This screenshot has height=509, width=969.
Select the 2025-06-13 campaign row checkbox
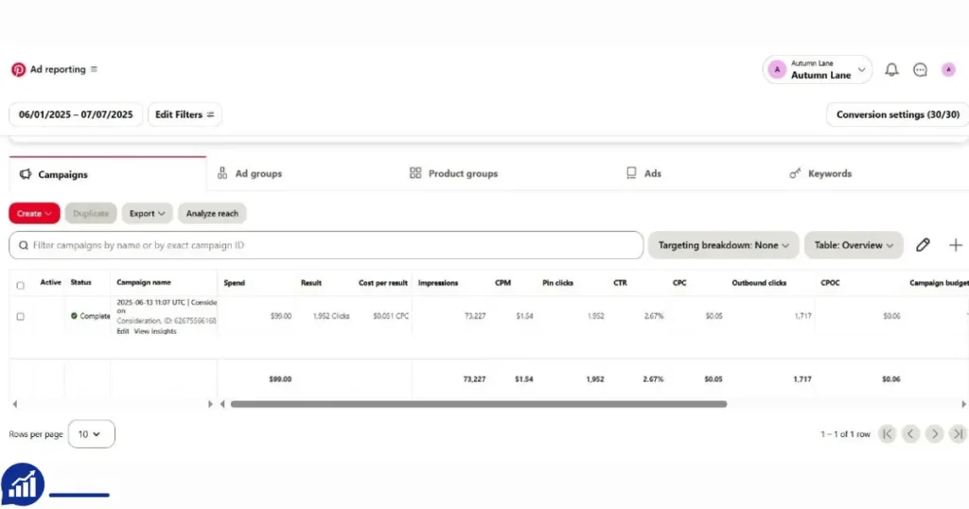click(21, 316)
